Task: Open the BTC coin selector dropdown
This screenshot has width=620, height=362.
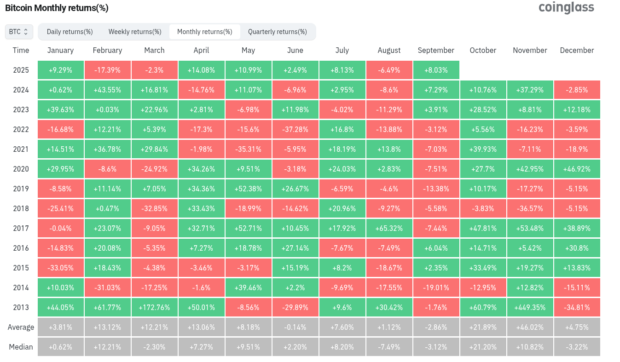Action: click(x=19, y=32)
